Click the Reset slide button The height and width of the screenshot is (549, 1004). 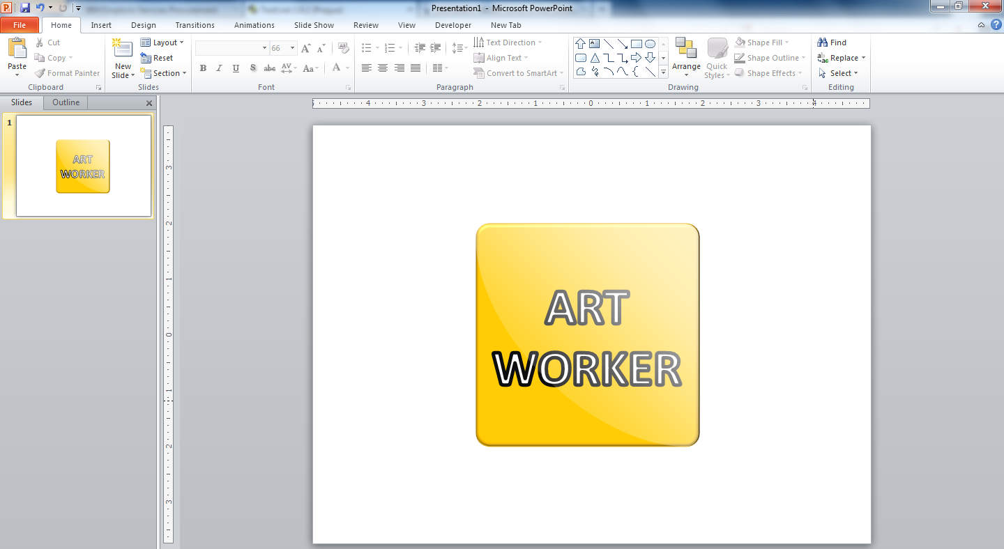157,58
